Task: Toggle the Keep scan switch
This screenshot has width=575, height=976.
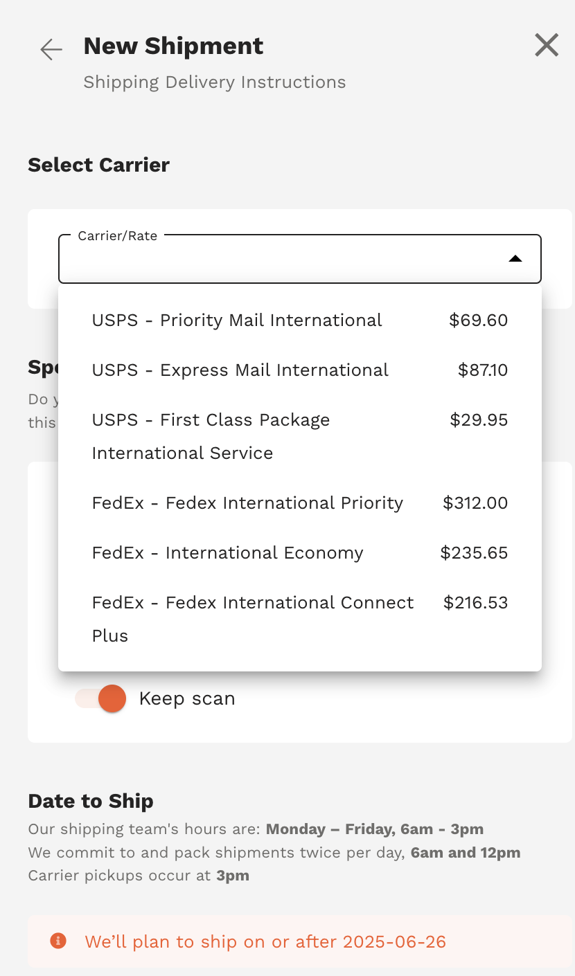Action: click(101, 698)
